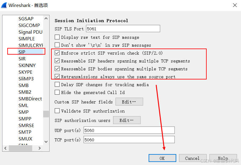
Task: Select SIP in protocol list
Action: click(22, 52)
